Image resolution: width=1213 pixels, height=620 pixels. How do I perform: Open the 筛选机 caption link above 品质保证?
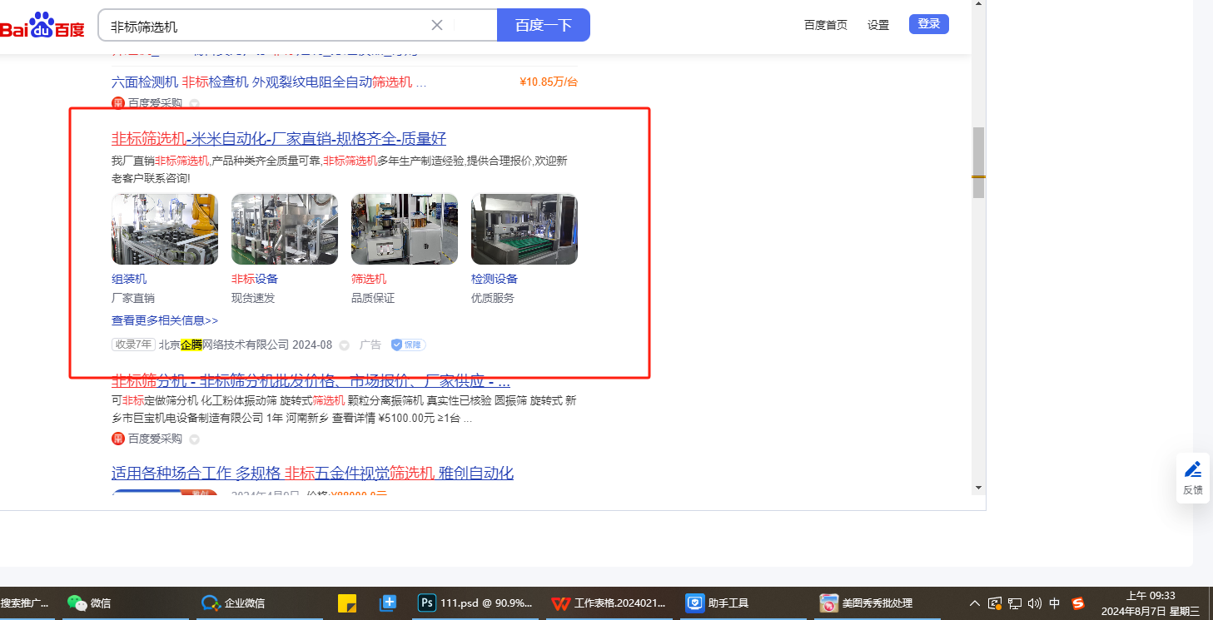click(x=369, y=279)
